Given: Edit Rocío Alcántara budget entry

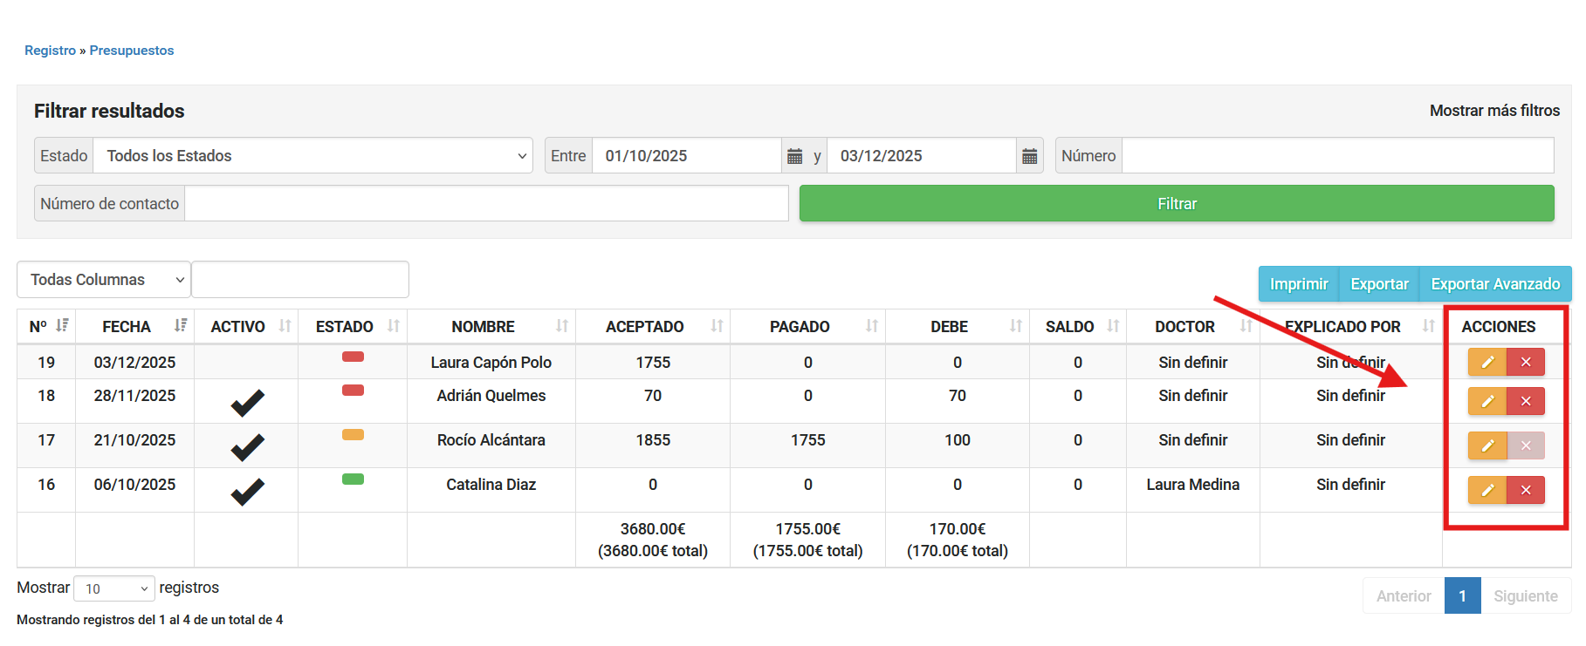Looking at the screenshot, I should click(x=1486, y=445).
